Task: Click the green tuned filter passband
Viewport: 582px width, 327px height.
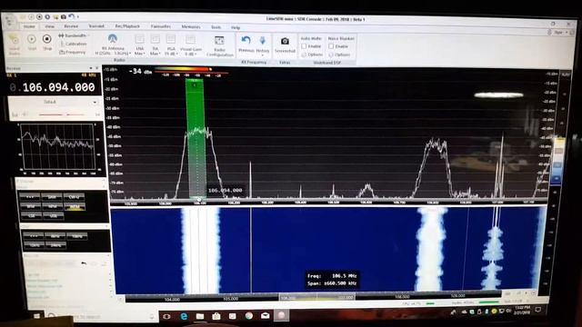Action: [x=196, y=138]
